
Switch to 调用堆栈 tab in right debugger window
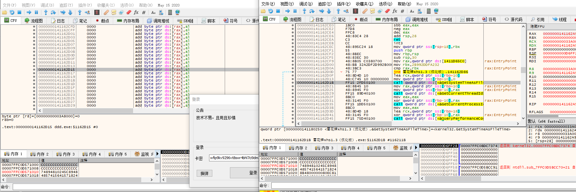click(x=417, y=20)
